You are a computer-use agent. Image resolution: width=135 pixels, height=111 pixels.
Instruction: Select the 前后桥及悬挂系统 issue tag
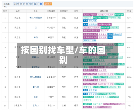point(92,31)
